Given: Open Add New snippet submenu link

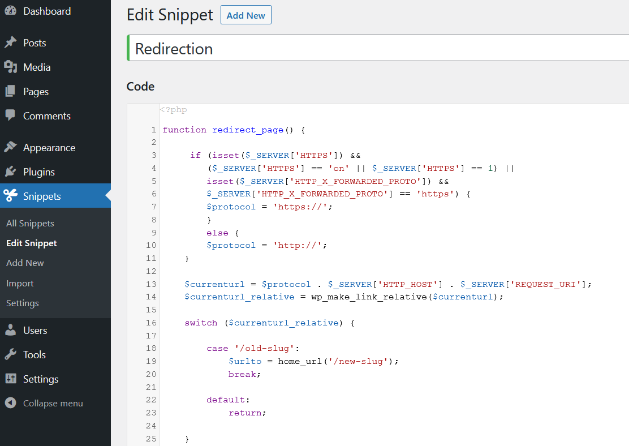Looking at the screenshot, I should (25, 263).
